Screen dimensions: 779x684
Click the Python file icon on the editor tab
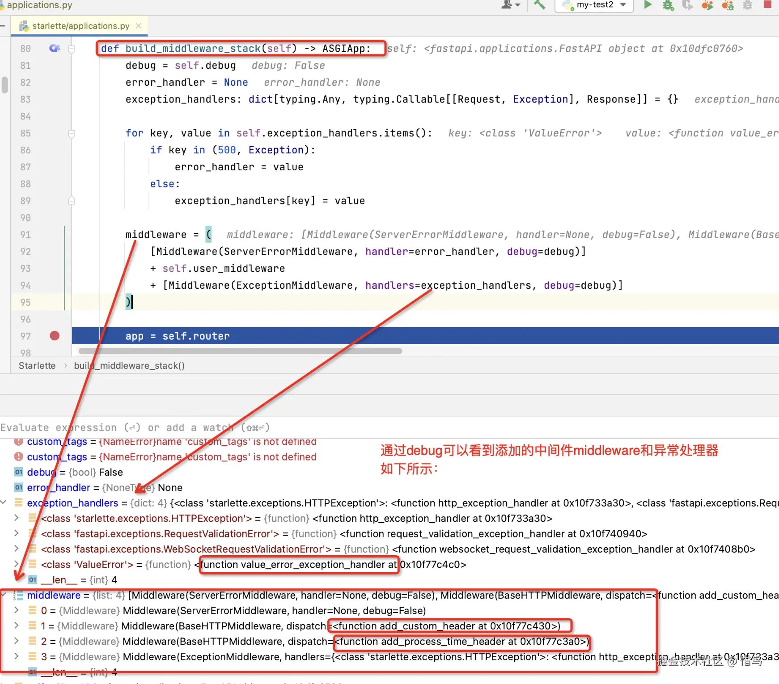(24, 26)
